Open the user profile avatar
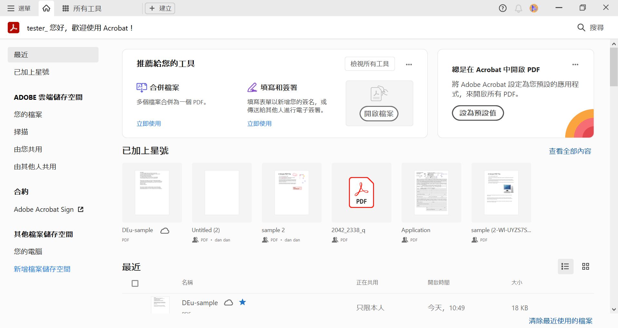This screenshot has height=328, width=618. point(534,8)
